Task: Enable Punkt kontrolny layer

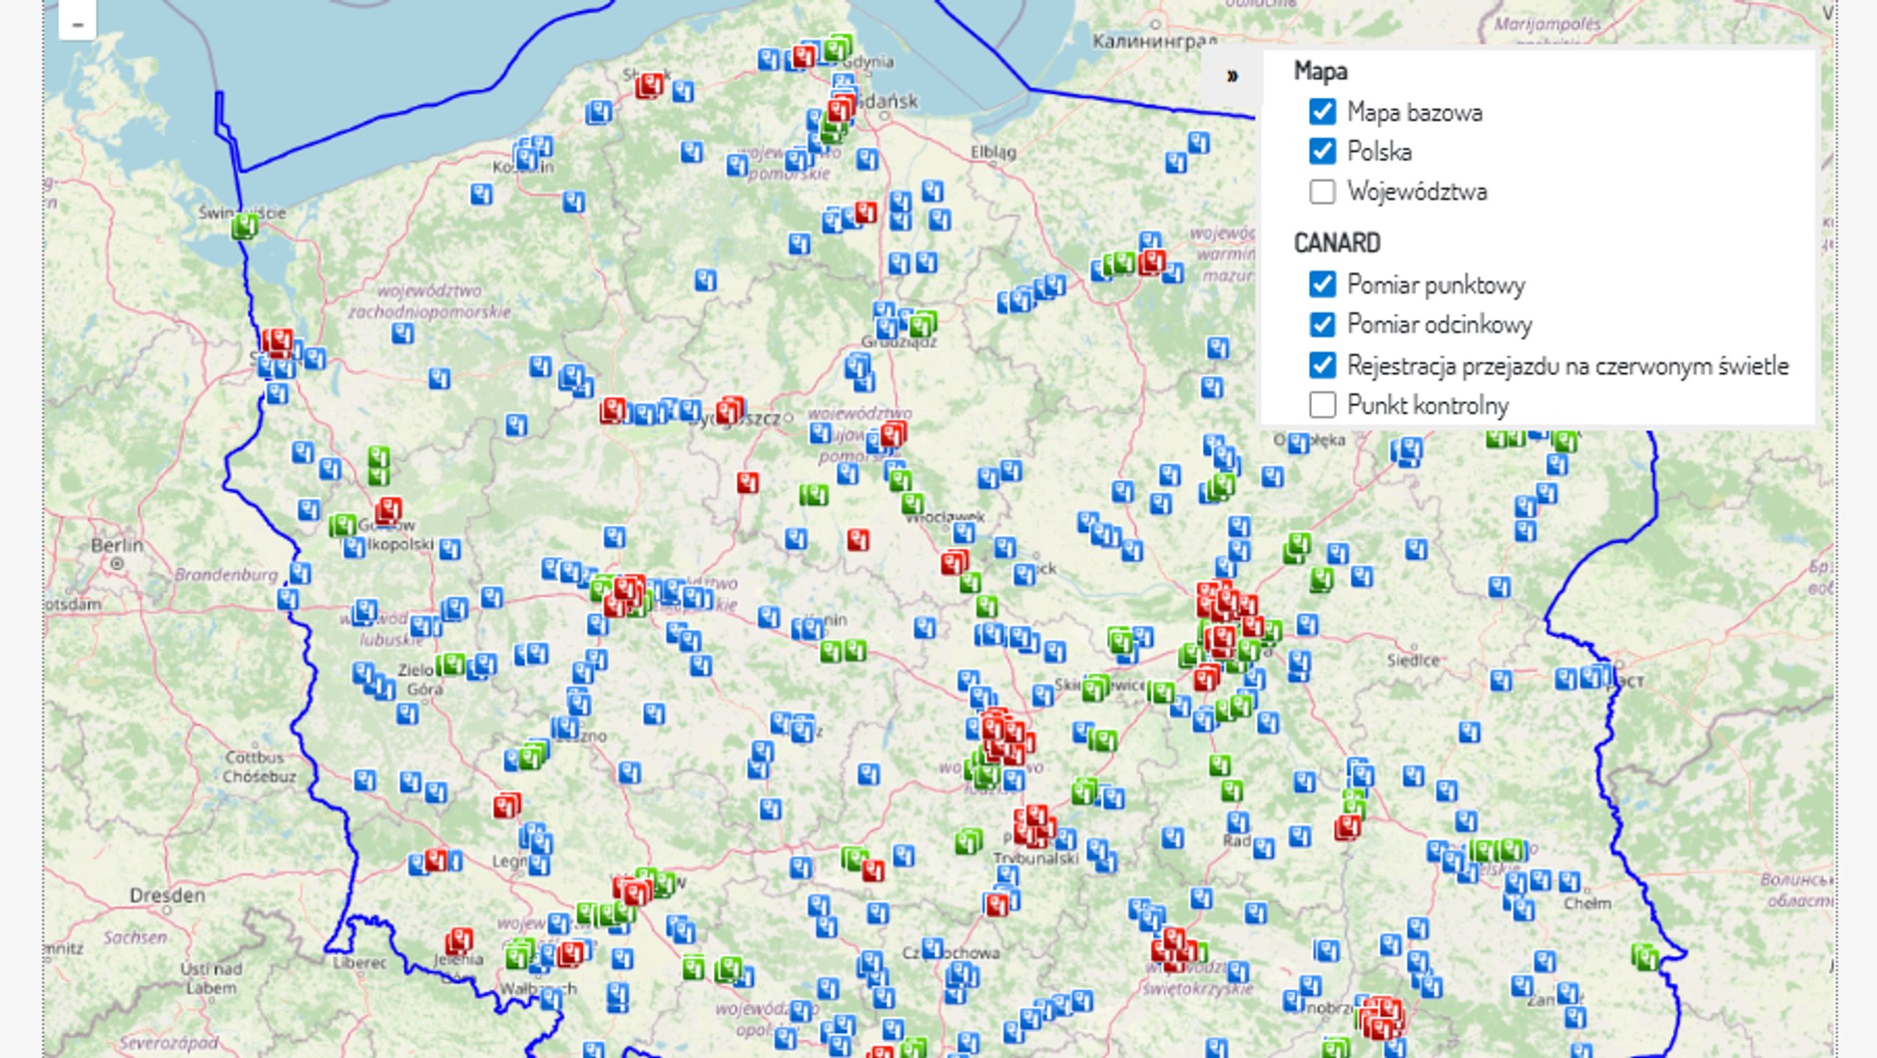Action: [x=1322, y=405]
